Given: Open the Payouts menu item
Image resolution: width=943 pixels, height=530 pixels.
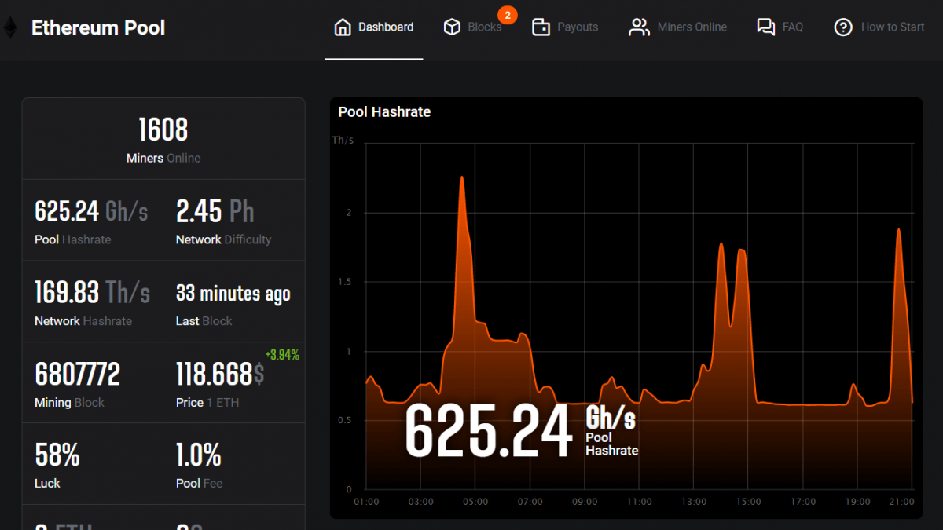Looking at the screenshot, I should pos(577,27).
